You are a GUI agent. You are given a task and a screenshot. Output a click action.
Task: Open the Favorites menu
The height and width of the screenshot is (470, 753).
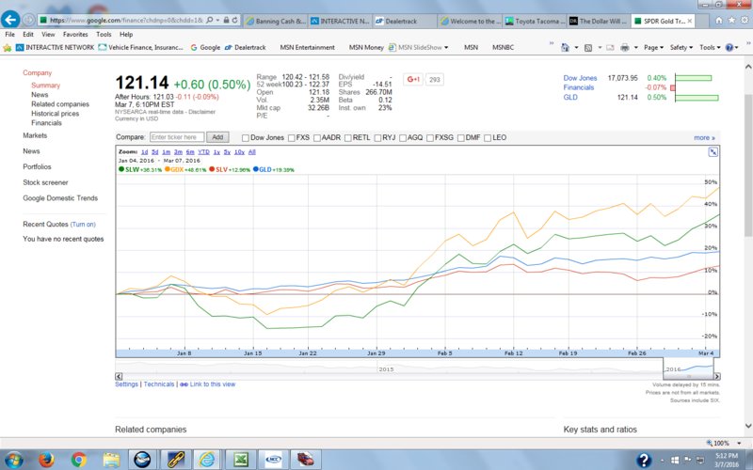coord(75,35)
